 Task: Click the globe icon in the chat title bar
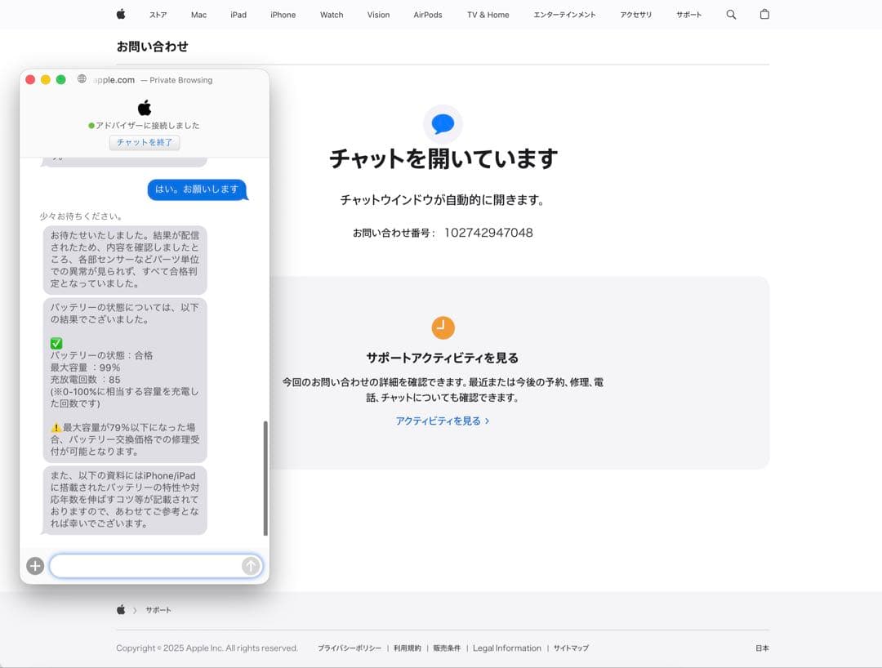81,79
